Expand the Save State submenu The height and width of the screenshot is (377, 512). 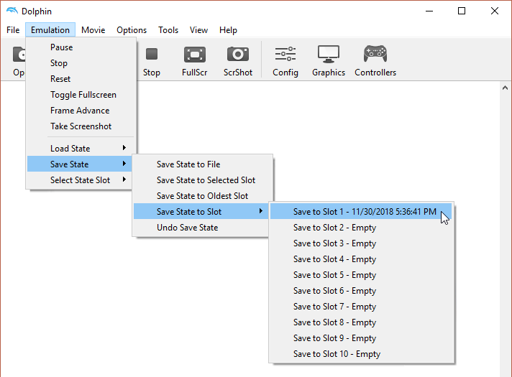[80, 164]
